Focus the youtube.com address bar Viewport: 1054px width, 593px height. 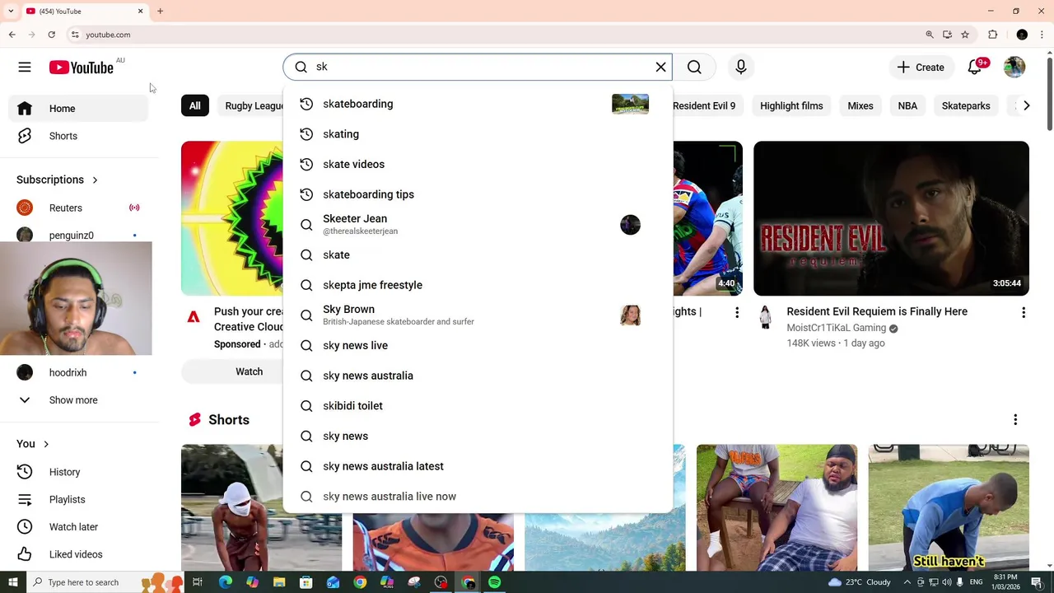coord(494,35)
